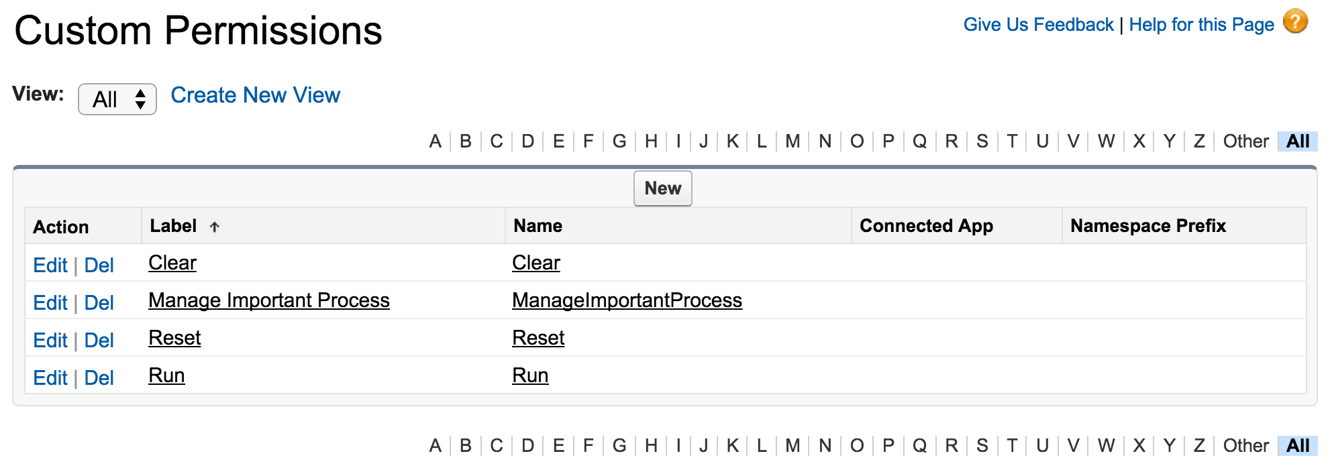Select All in the bottom alphabet filter
1330x468 pixels.
point(1298,446)
